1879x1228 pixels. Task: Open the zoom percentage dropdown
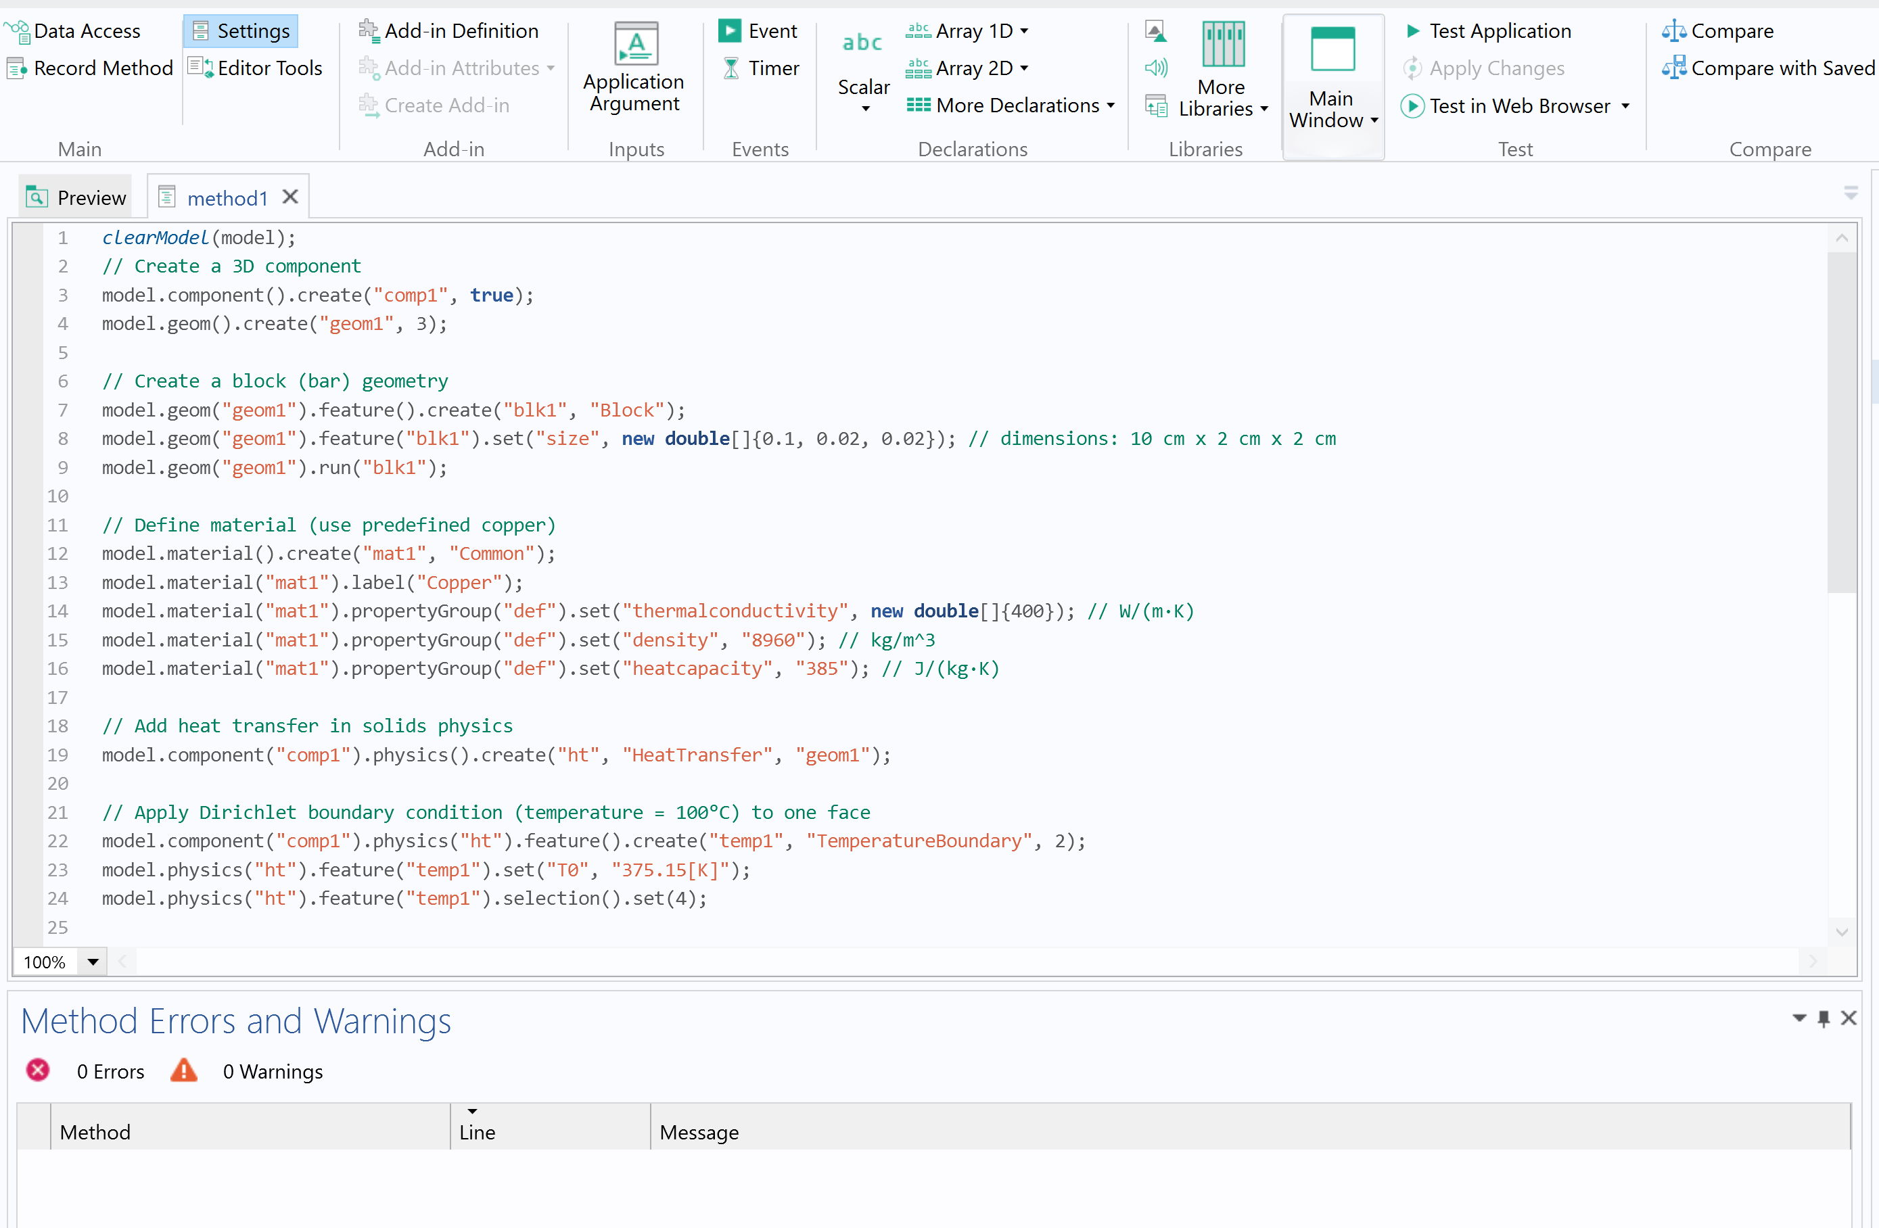93,962
